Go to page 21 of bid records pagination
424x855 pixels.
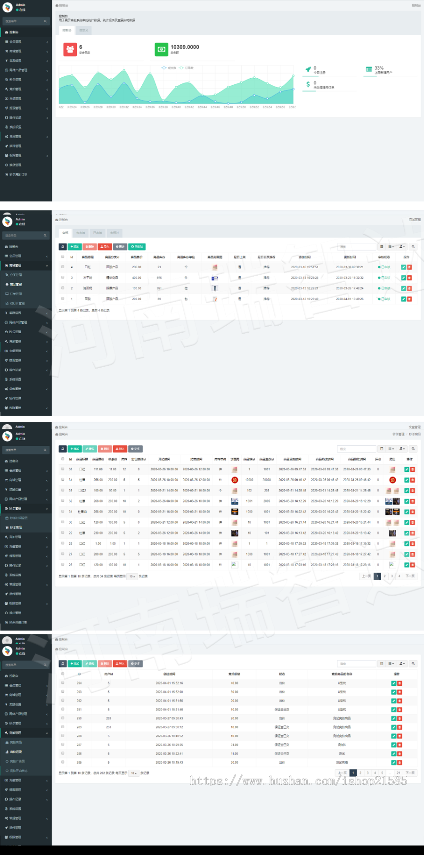click(398, 773)
